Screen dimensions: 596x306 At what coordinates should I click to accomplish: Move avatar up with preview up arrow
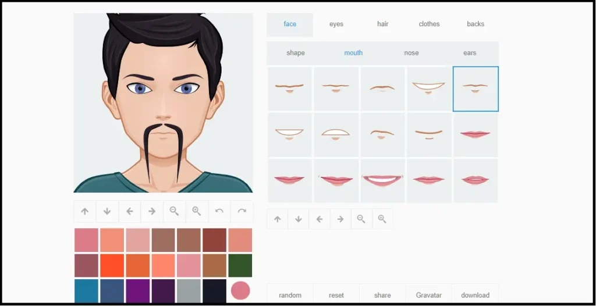click(85, 211)
